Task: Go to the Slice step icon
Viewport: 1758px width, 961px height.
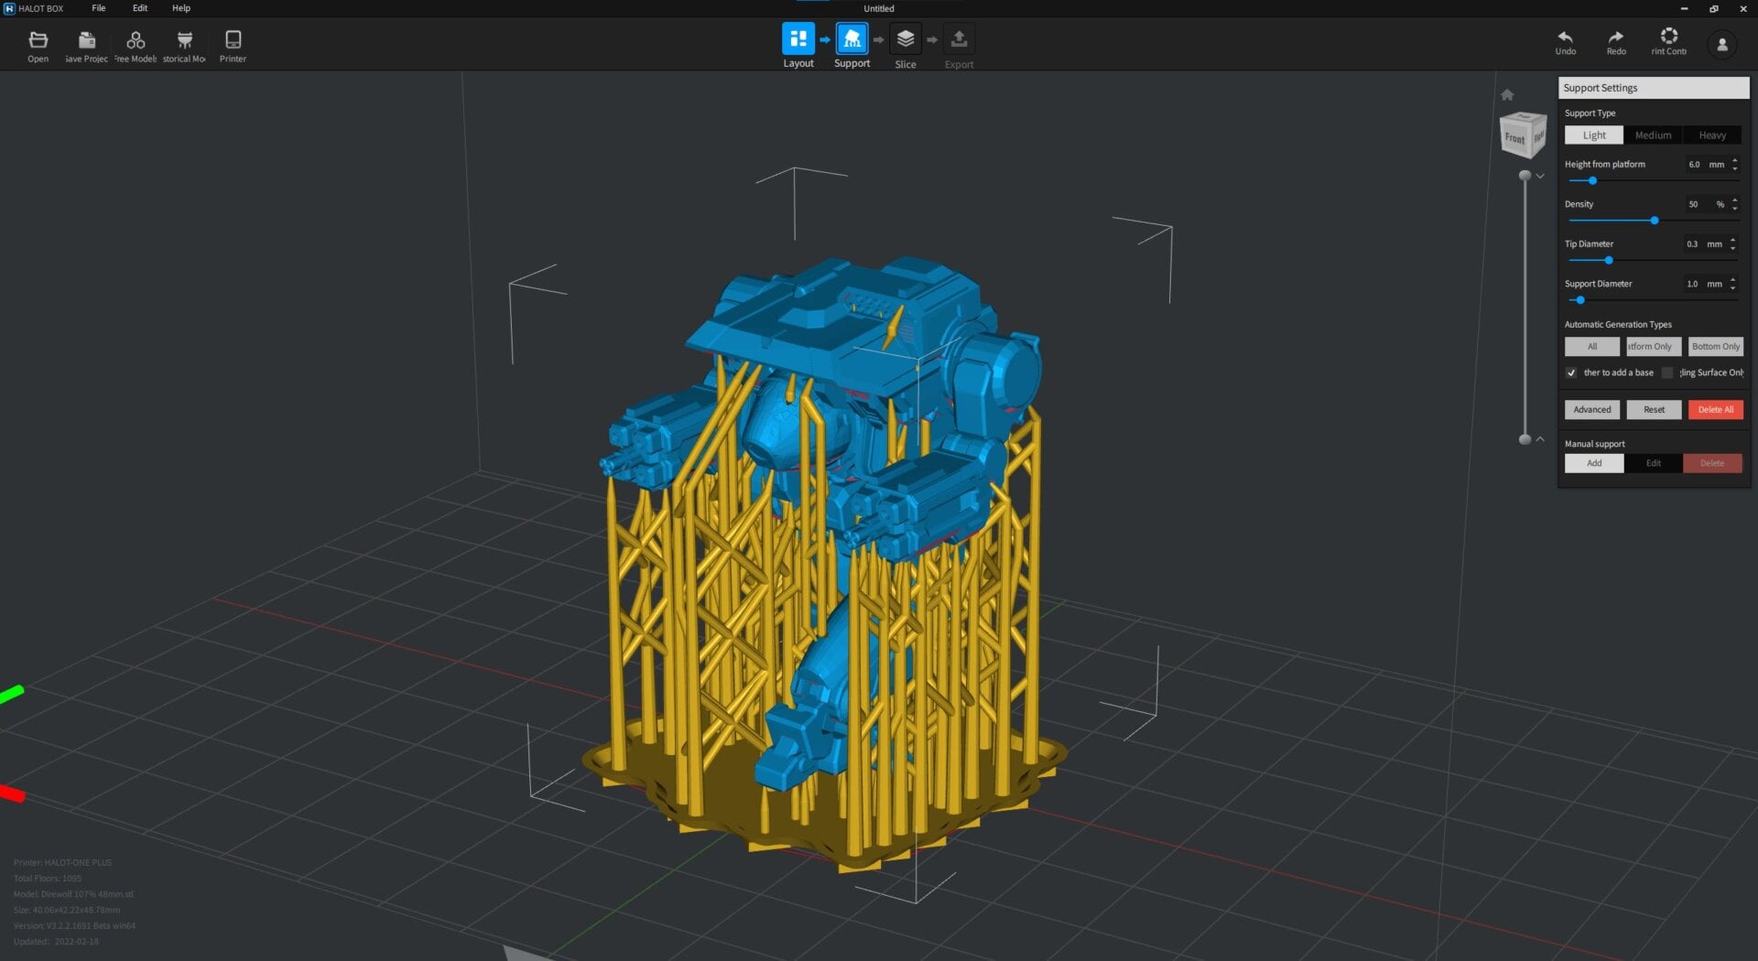Action: tap(905, 39)
